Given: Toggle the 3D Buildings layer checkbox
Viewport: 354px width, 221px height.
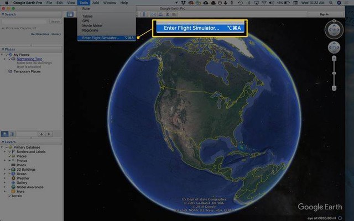Looking at the screenshot, I should pos(9,170).
